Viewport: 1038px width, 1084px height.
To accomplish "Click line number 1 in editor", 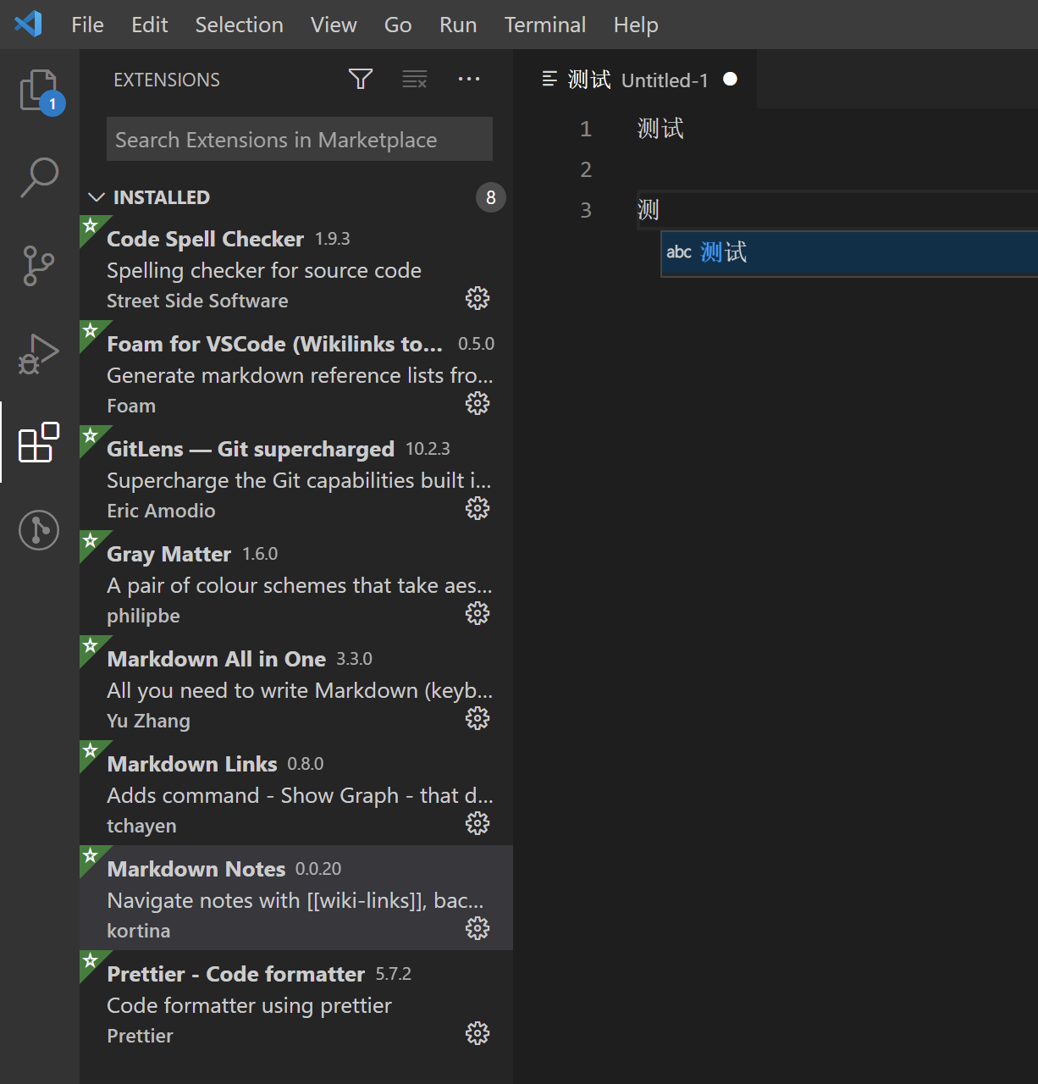I will coord(586,129).
